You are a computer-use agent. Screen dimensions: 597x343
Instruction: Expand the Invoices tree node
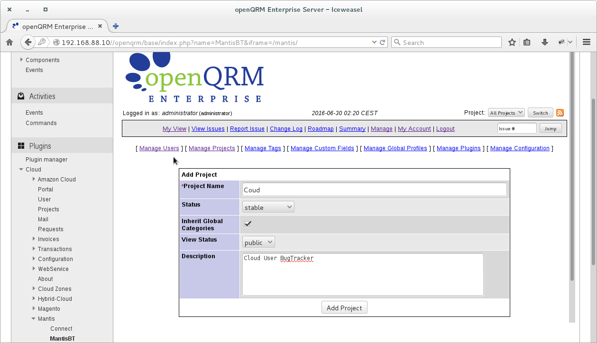point(34,239)
